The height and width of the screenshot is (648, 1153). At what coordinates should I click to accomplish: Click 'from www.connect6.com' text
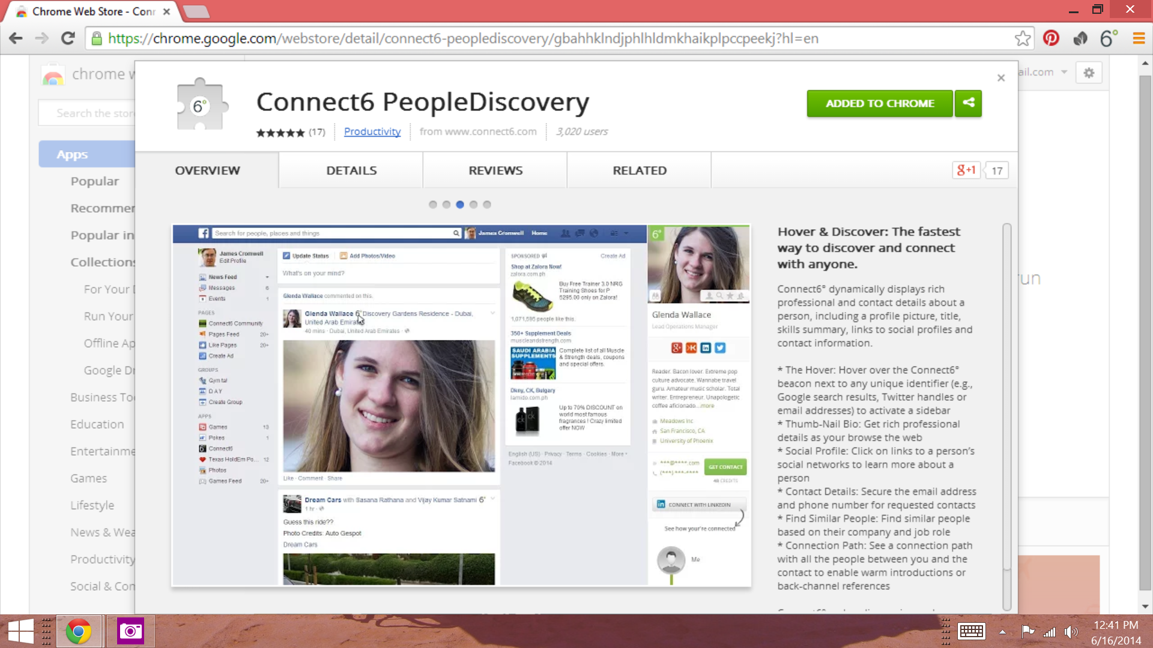tap(478, 131)
